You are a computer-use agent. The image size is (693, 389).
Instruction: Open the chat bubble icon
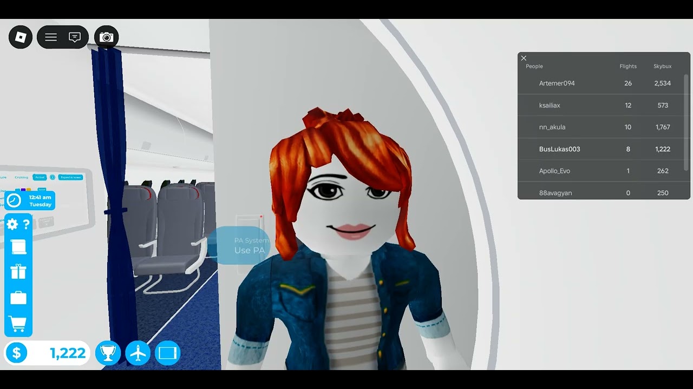pyautogui.click(x=75, y=37)
